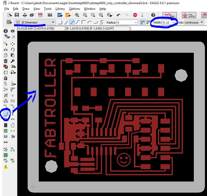Run the Ratsnest tool
This screenshot has width=207, height=196.
tap(5, 149)
